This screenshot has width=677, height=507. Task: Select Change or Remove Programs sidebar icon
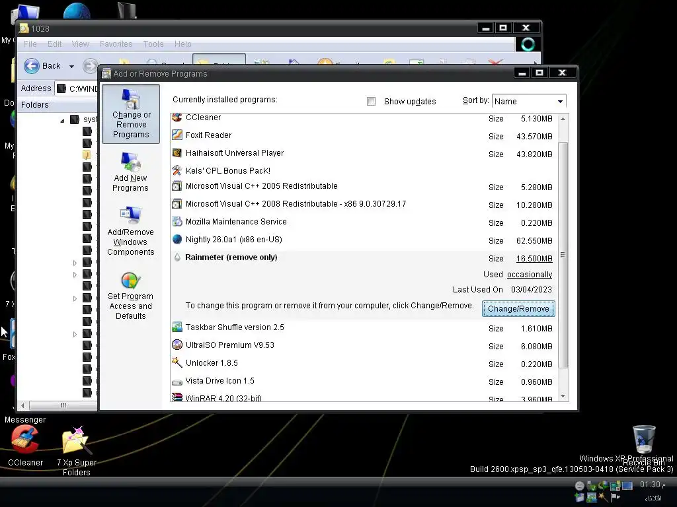point(131,114)
